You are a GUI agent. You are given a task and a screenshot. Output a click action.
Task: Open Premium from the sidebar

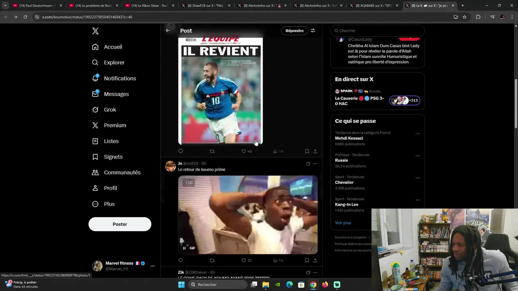tap(109, 125)
